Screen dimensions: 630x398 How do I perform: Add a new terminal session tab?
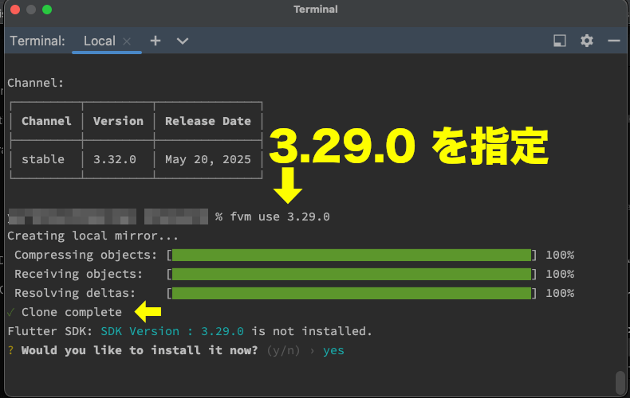tap(156, 41)
